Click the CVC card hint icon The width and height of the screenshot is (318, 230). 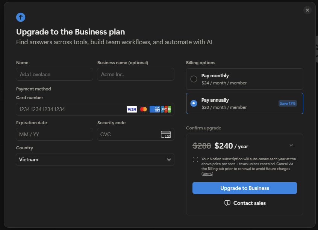point(166,134)
